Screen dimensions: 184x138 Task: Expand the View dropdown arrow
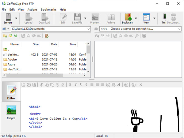coord(155,18)
